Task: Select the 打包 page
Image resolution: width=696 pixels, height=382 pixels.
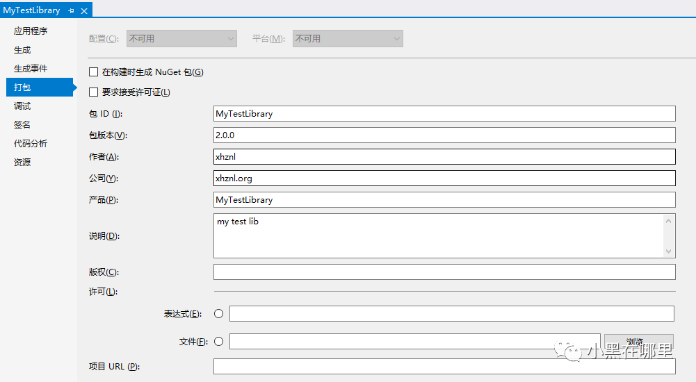Action: point(40,88)
